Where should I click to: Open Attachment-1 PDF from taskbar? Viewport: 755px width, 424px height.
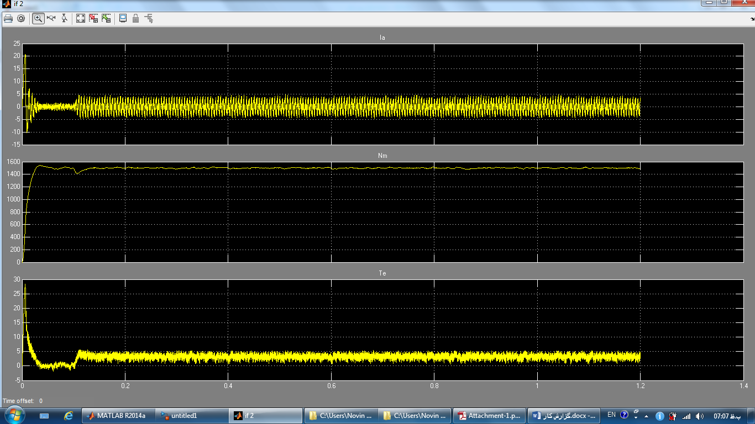click(x=489, y=416)
